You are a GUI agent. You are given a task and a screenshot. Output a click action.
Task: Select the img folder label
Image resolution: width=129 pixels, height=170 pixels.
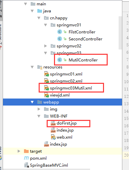coord(54,109)
